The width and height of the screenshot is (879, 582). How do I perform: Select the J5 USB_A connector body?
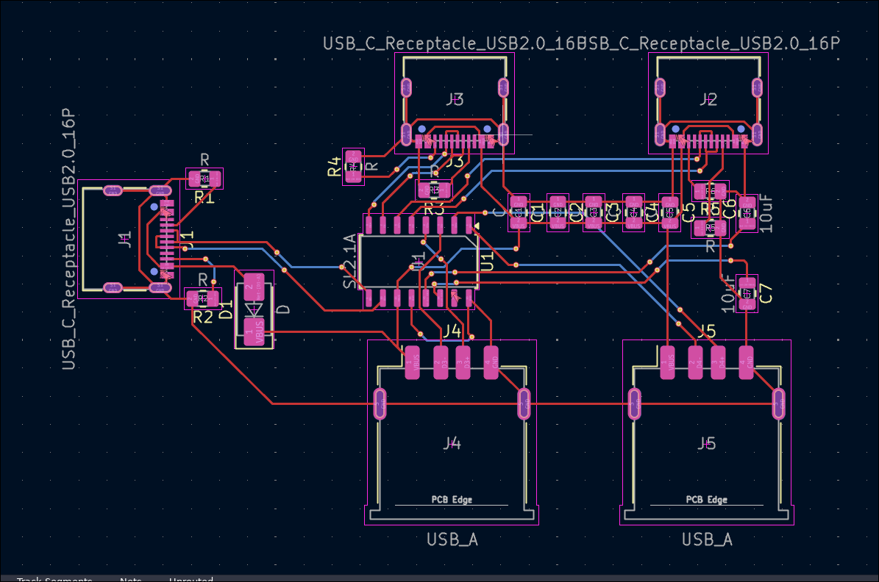(x=706, y=442)
